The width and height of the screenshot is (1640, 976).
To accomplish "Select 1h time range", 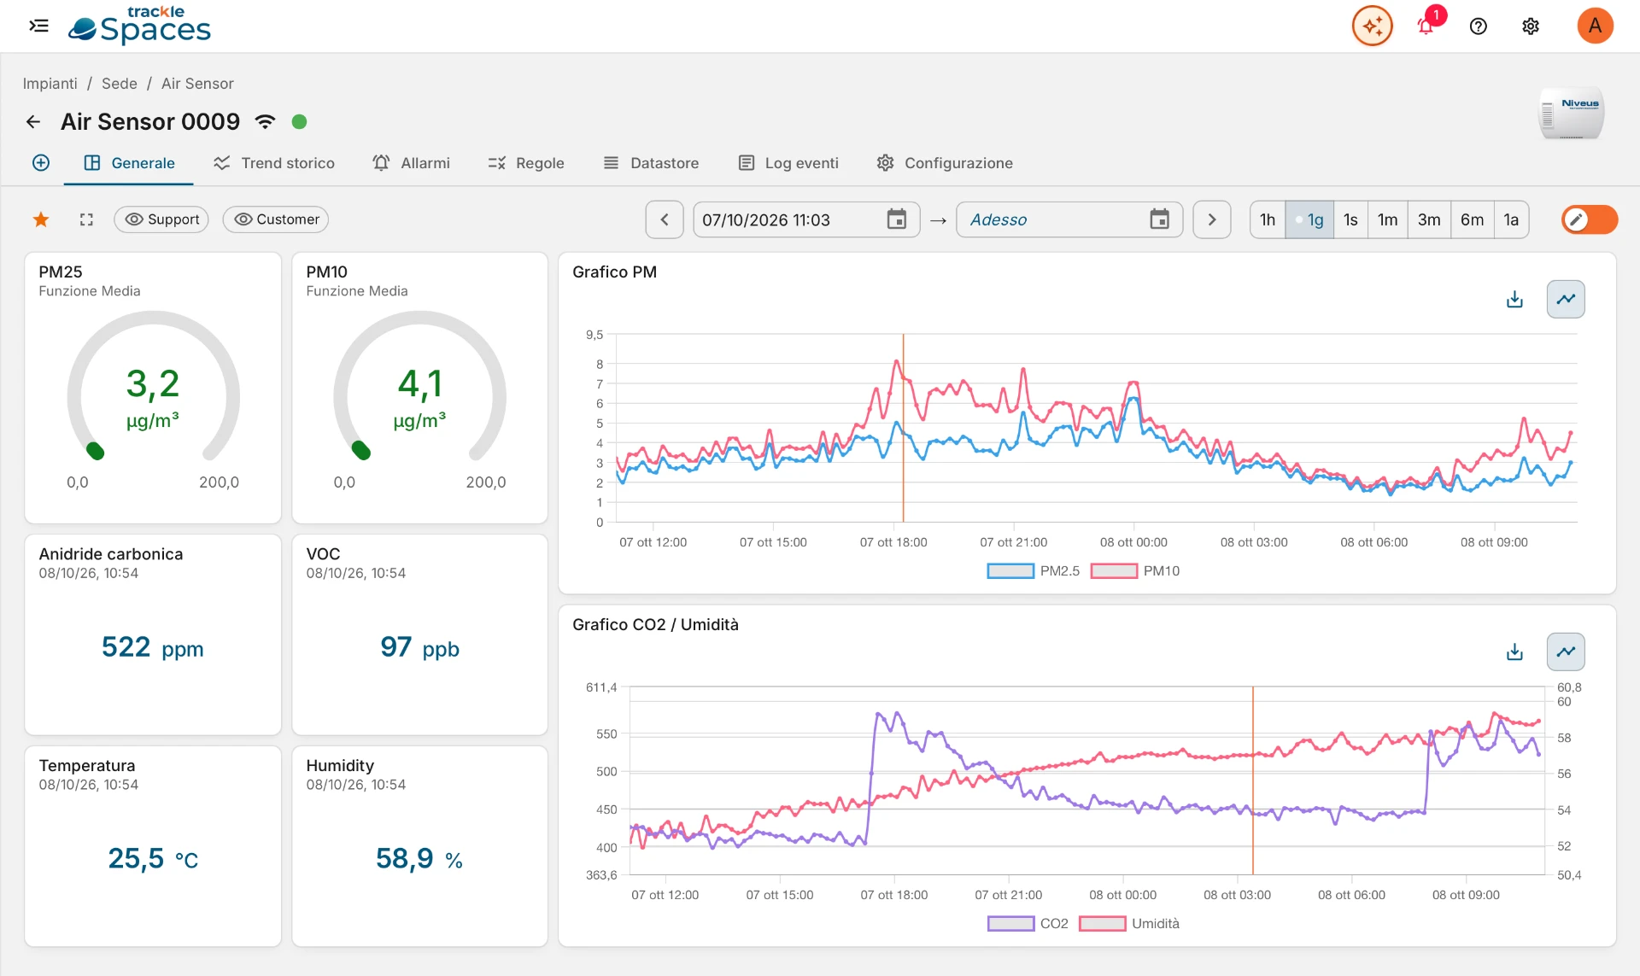I will click(1268, 219).
